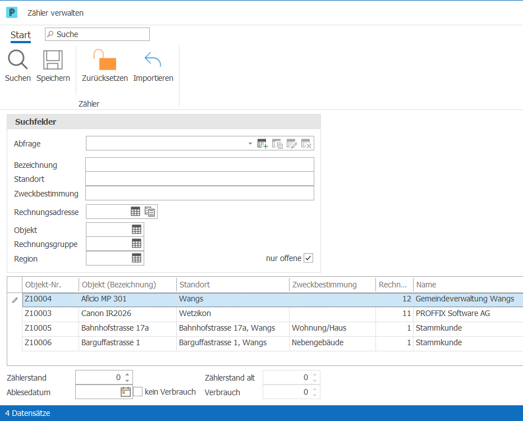Sort by the Standort column header
The height and width of the screenshot is (421, 523).
[x=233, y=285]
